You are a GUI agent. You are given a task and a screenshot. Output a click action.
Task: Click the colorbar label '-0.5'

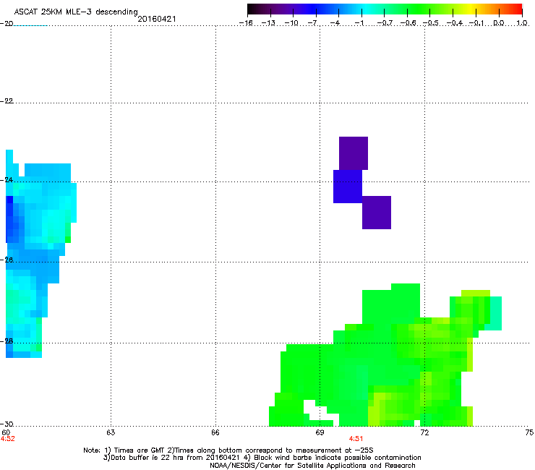pos(431,23)
